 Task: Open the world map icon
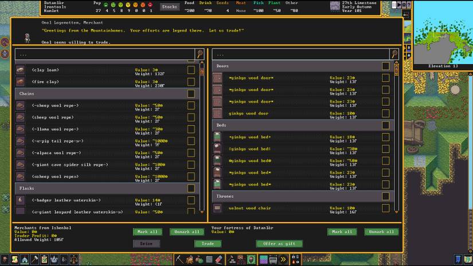point(468,259)
